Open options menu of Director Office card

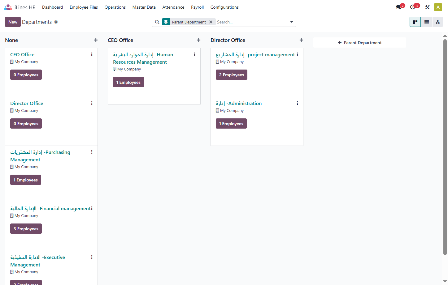tap(92, 103)
